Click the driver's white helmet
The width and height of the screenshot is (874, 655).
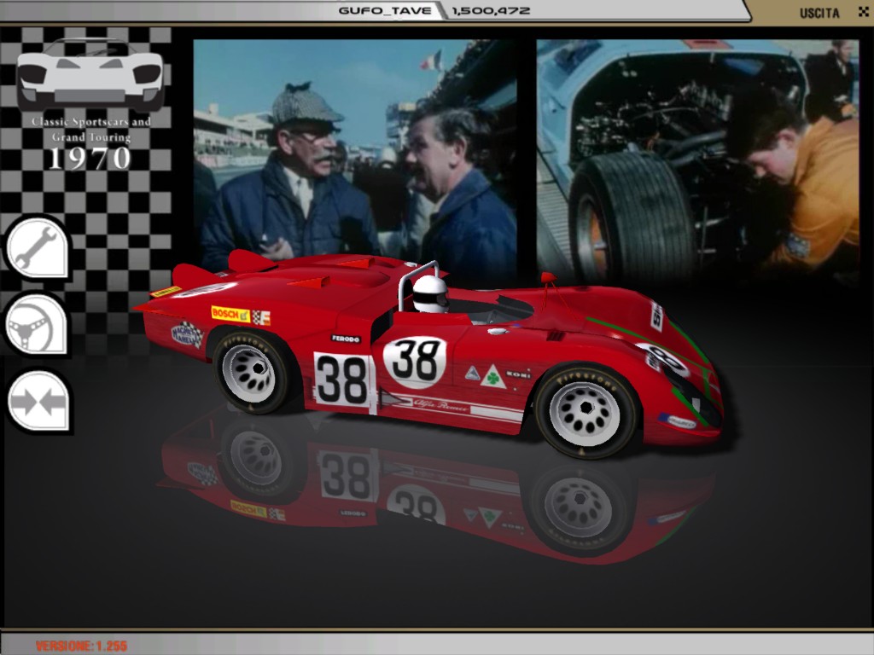click(x=430, y=293)
